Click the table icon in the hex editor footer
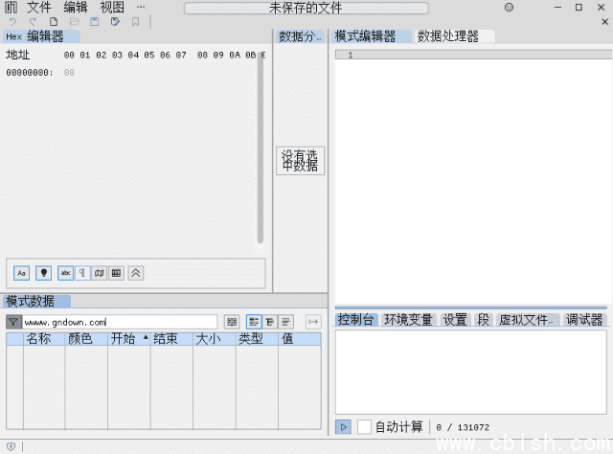 point(116,273)
